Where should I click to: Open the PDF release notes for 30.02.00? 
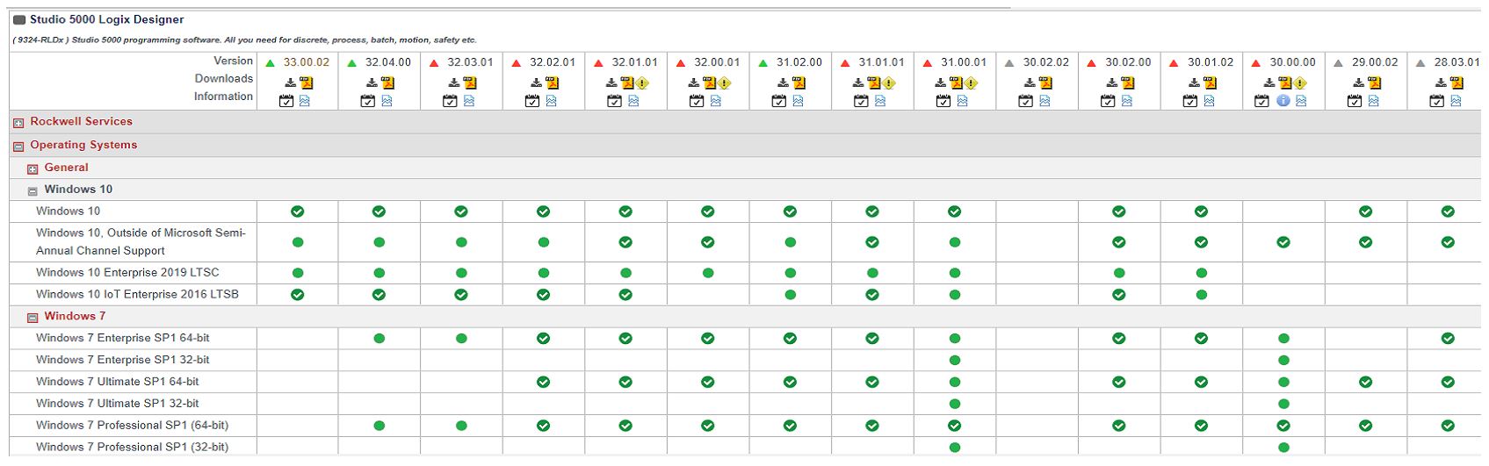click(x=1128, y=82)
